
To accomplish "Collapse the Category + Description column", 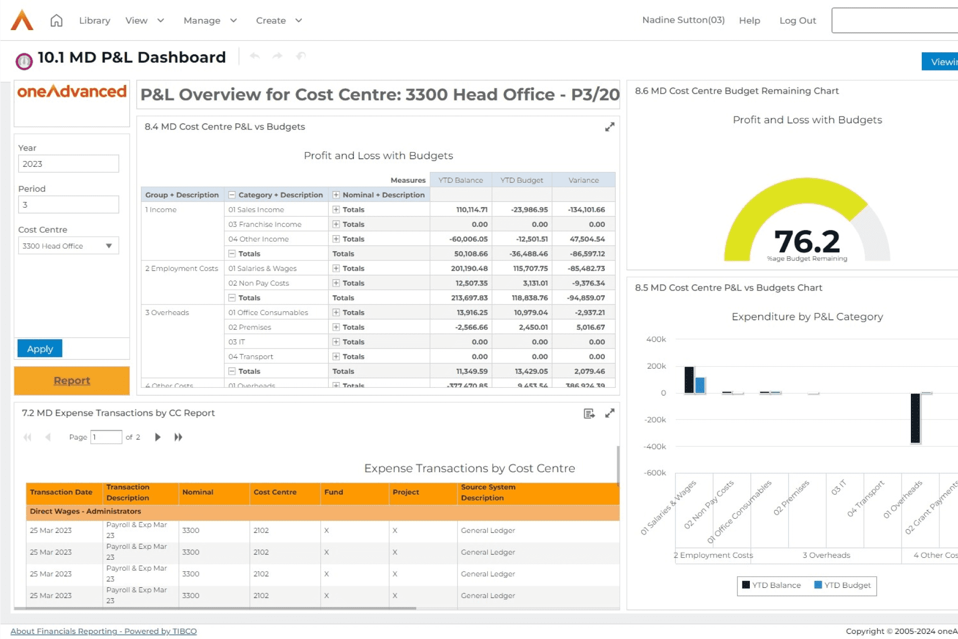I will tap(231, 195).
